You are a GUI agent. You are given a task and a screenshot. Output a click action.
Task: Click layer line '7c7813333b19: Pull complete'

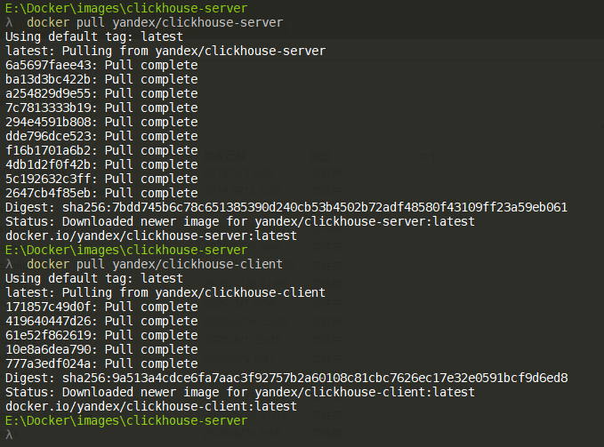coord(101,108)
